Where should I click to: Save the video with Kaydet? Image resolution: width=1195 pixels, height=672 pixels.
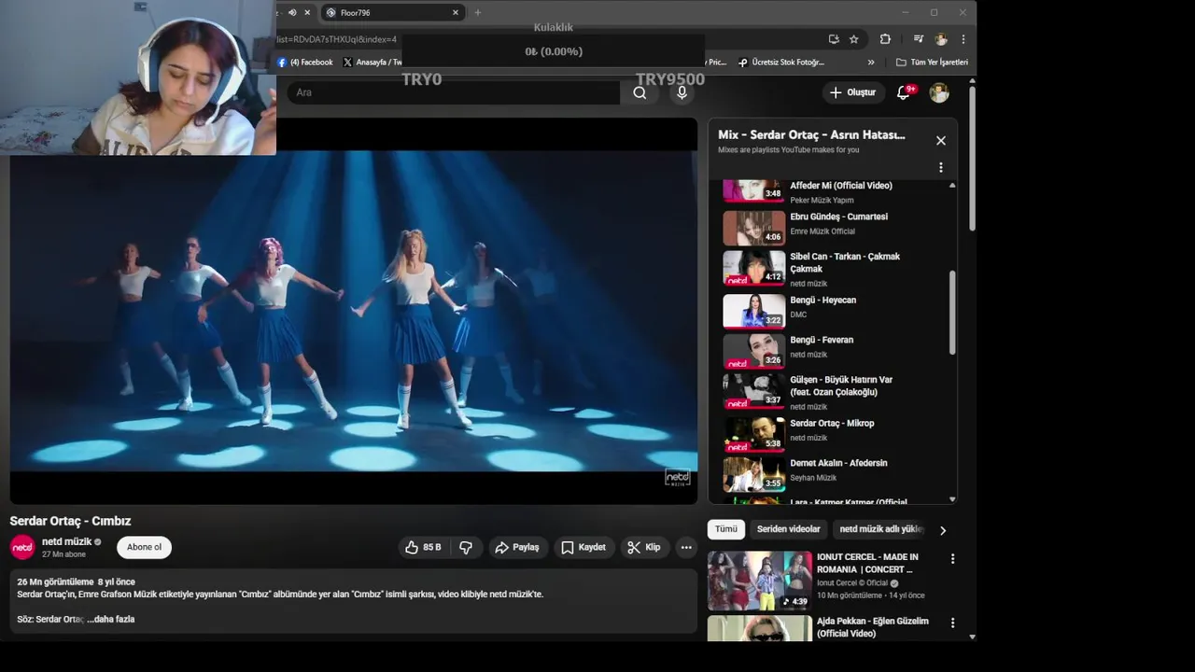[x=583, y=548]
